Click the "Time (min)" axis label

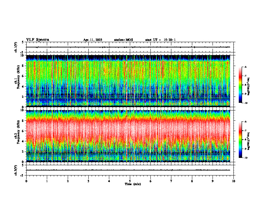click(133, 184)
